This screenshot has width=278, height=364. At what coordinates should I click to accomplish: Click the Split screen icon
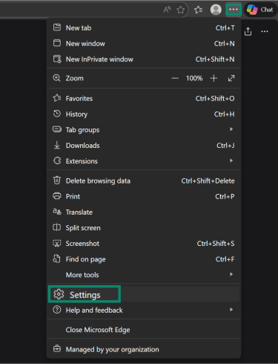(56, 227)
